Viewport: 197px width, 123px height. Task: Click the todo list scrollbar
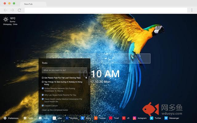pos(89,81)
